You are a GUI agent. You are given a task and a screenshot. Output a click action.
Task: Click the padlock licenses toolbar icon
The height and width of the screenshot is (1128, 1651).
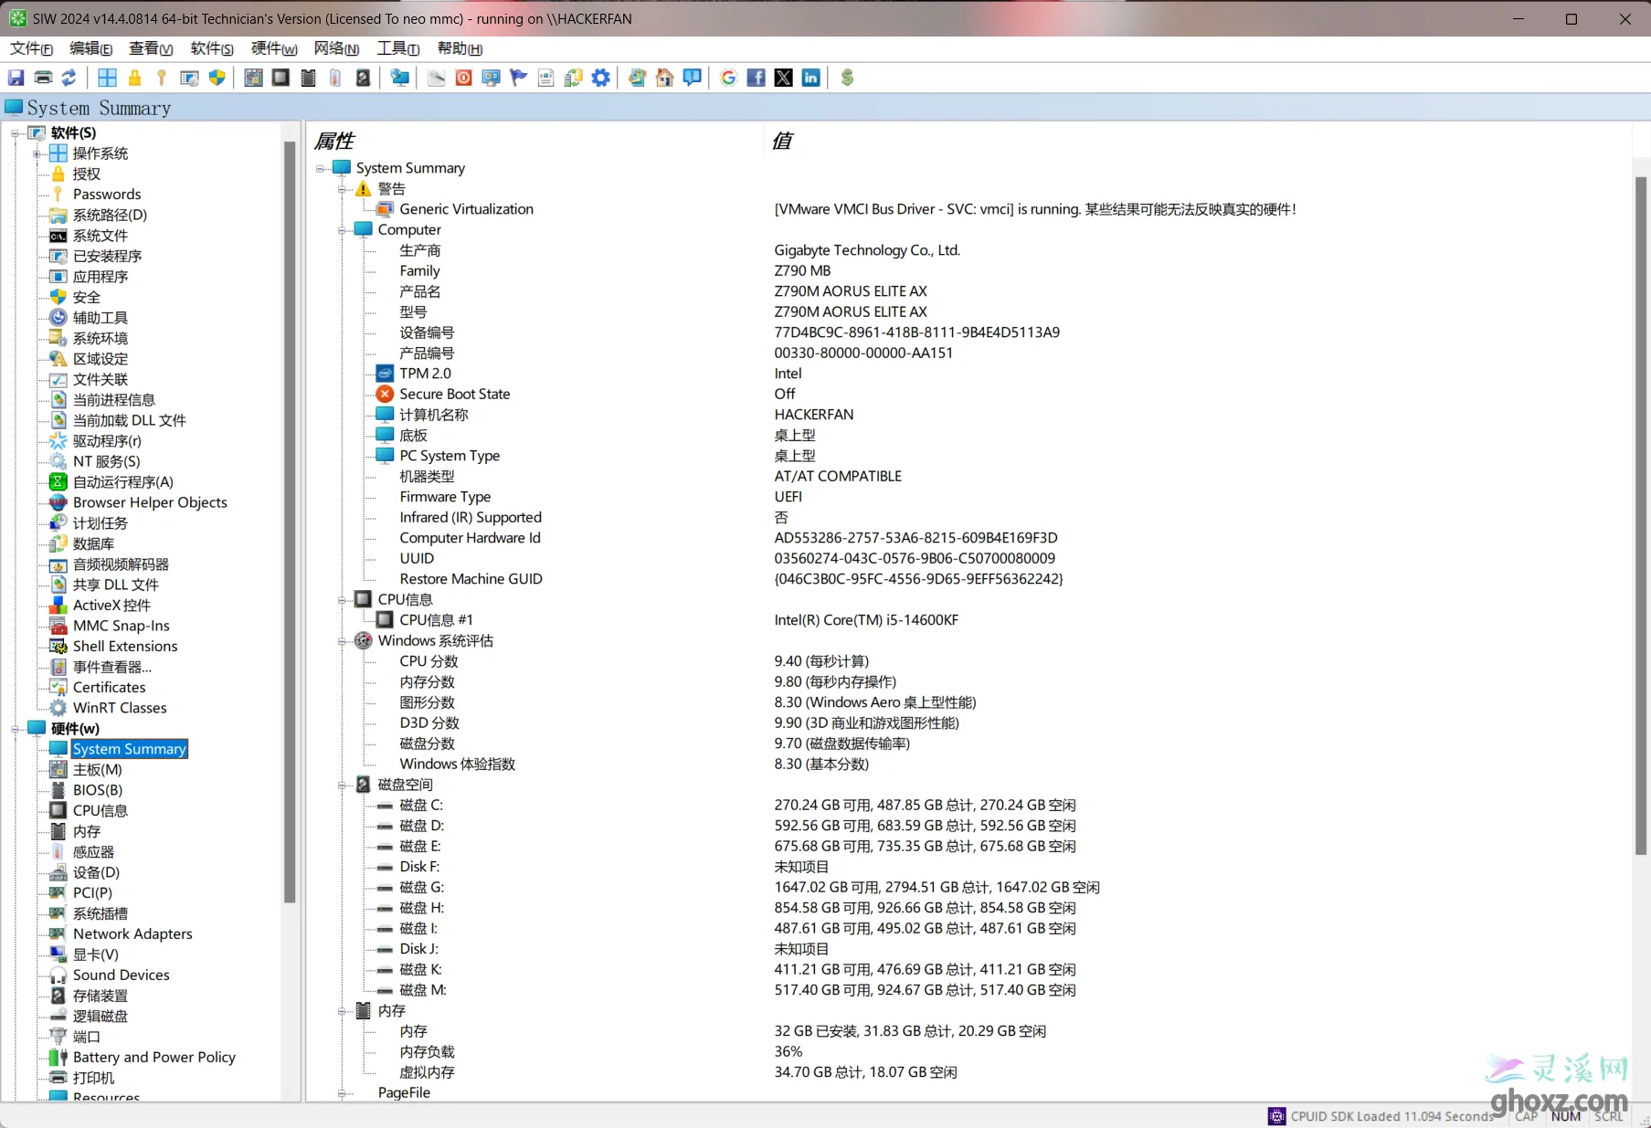coord(135,78)
